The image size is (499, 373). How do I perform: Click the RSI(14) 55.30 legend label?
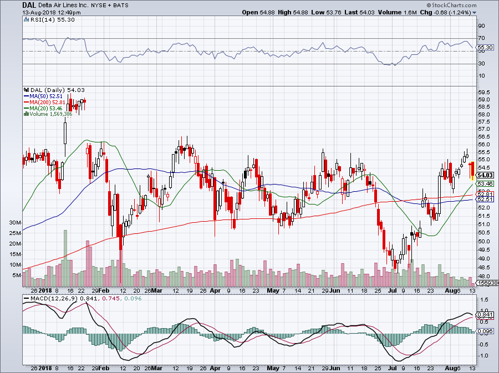coord(53,20)
